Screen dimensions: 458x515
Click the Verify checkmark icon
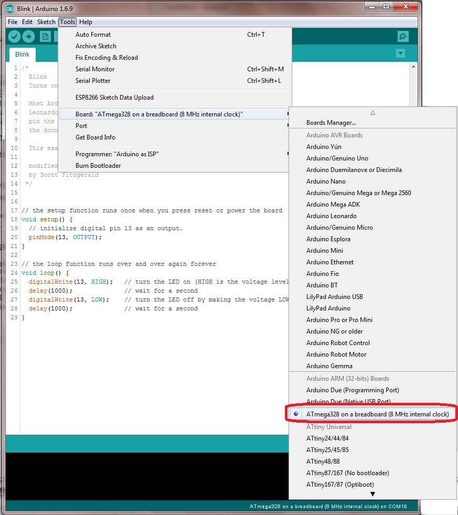15,37
